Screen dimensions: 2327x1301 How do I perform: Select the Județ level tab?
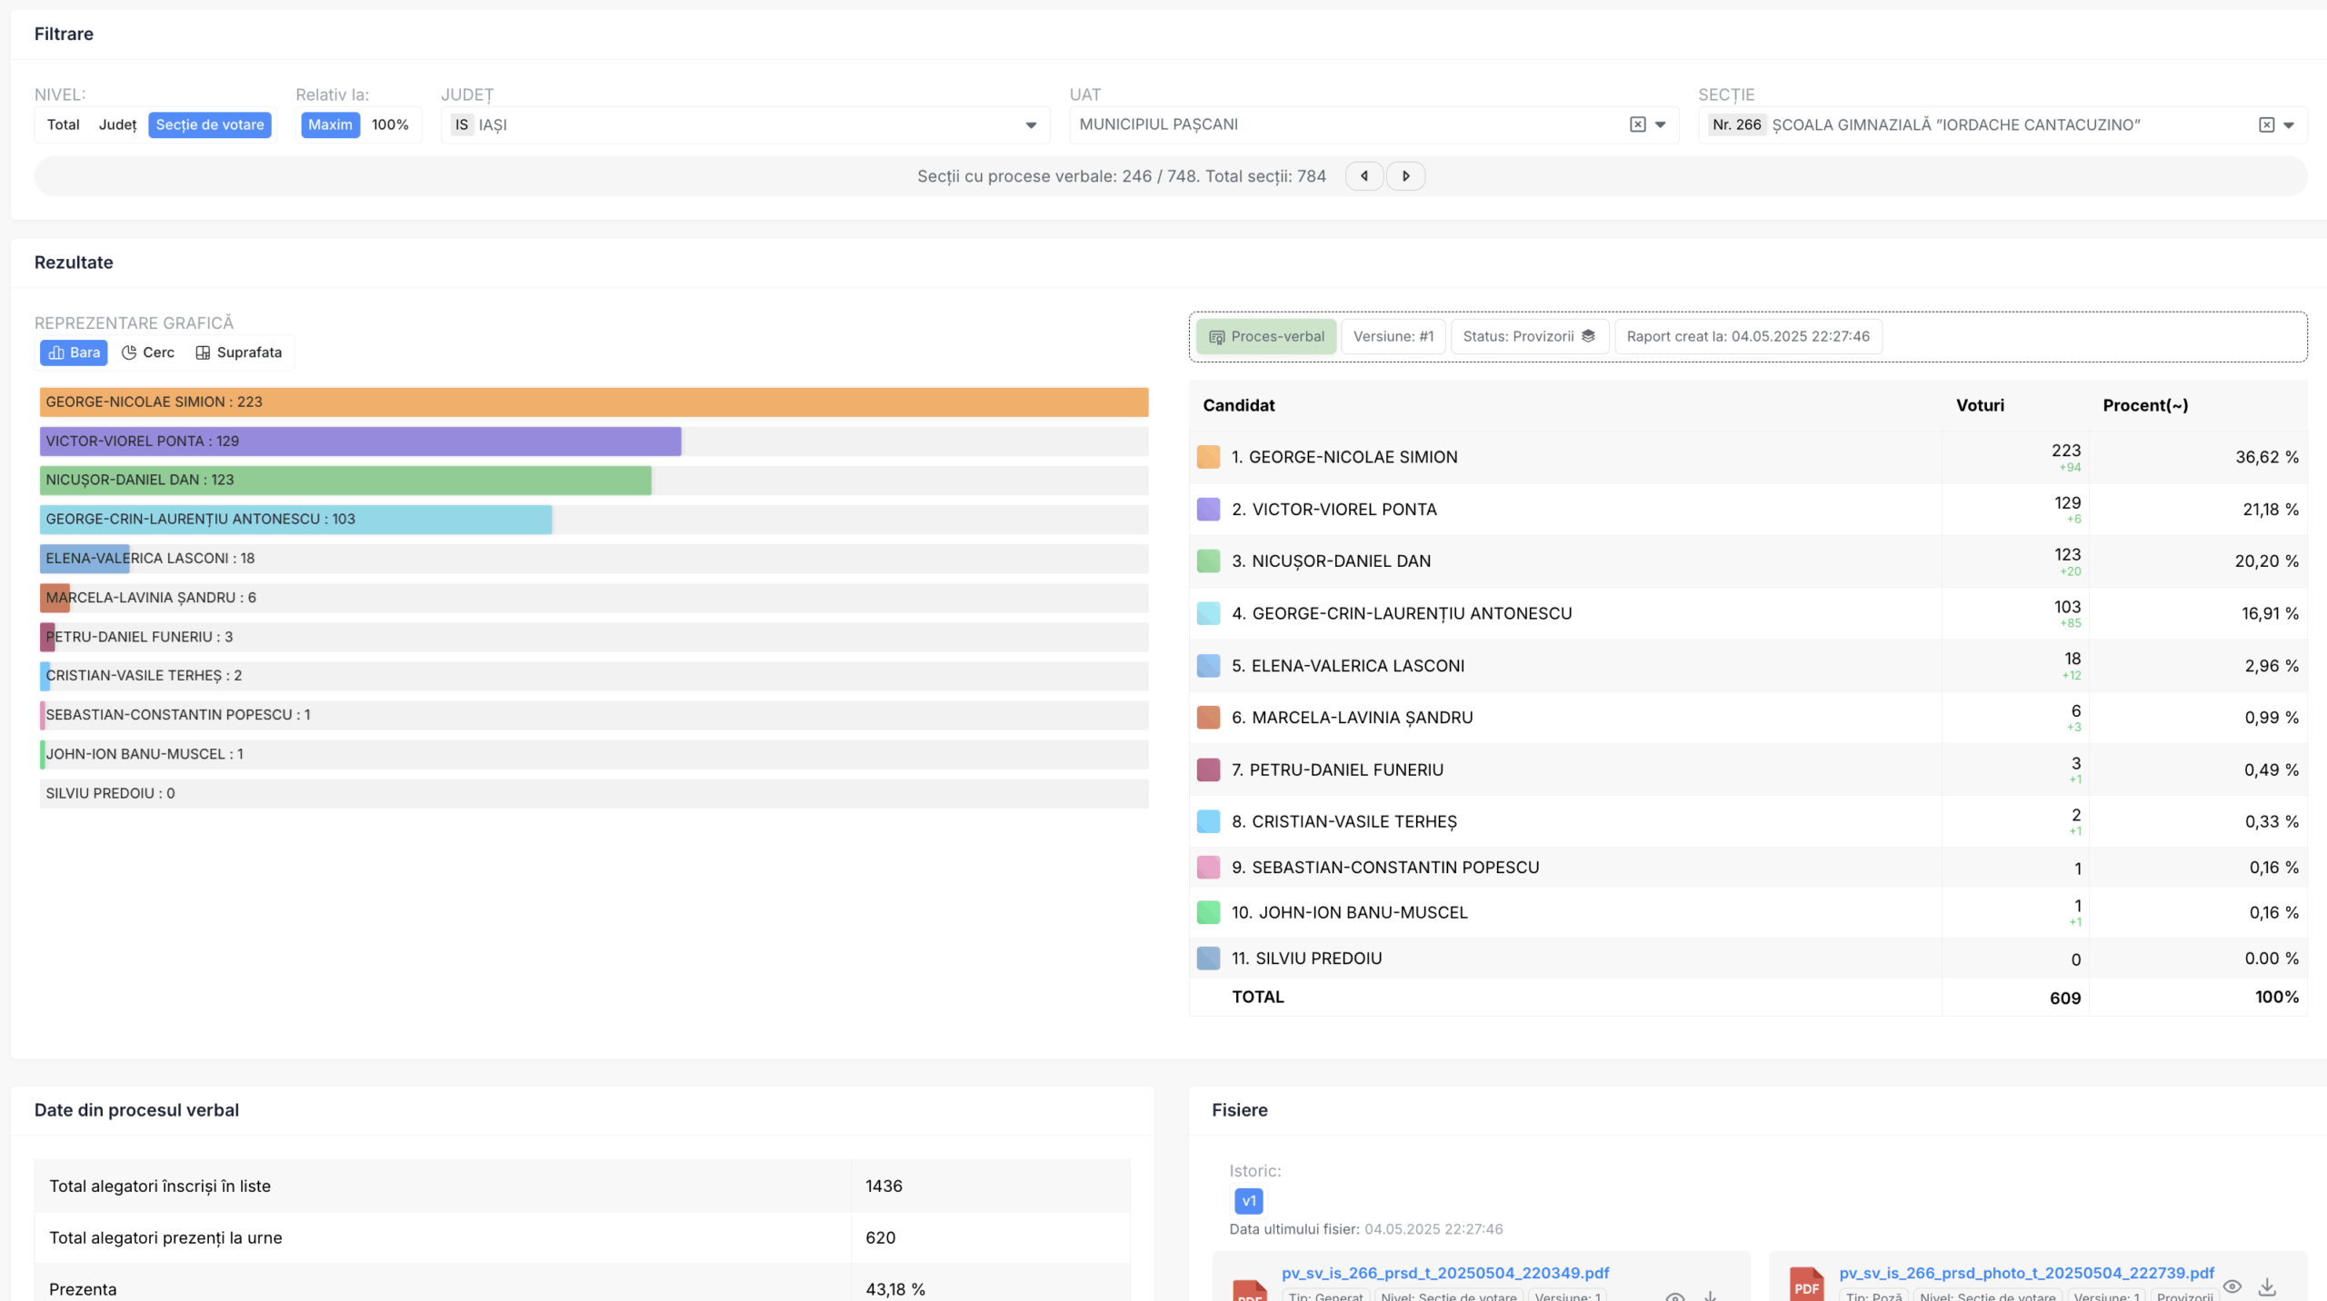117,124
